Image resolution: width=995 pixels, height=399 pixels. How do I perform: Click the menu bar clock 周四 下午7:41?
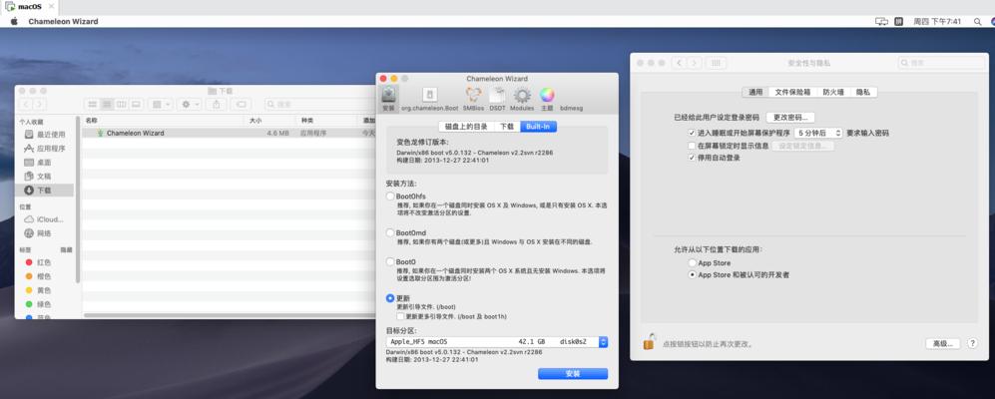937,21
